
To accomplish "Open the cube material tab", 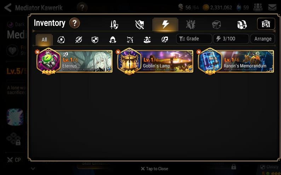I will [216, 24].
